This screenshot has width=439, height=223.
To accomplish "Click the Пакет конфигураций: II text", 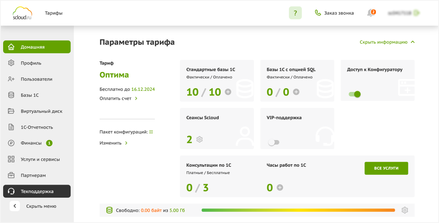I will [126, 132].
